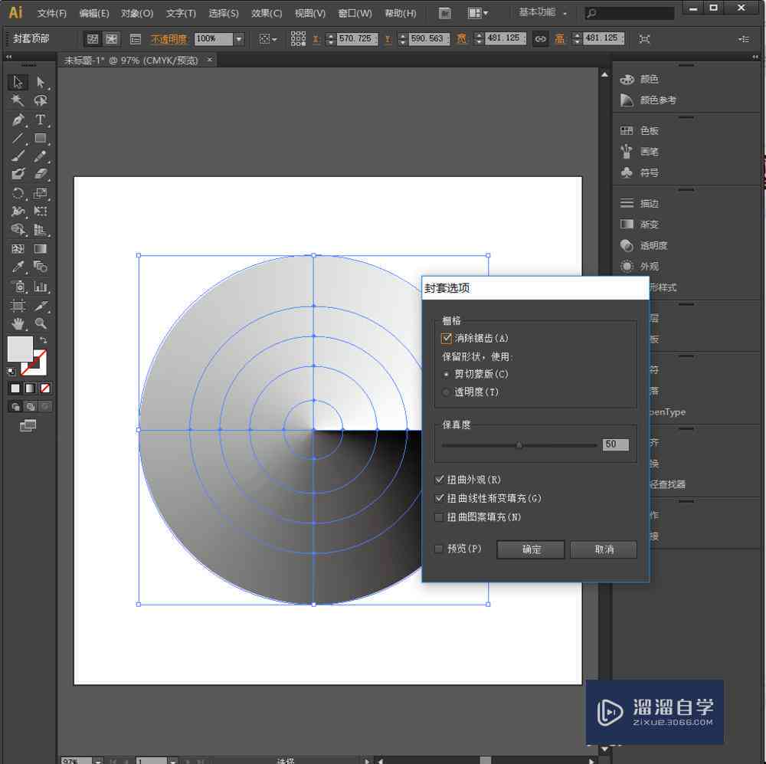The height and width of the screenshot is (764, 766).
Task: Enable distort pattern fills (扭曲图案填充)
Action: (439, 517)
